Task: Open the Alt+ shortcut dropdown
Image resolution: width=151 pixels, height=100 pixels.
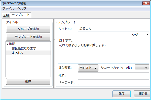Action: click(142, 67)
